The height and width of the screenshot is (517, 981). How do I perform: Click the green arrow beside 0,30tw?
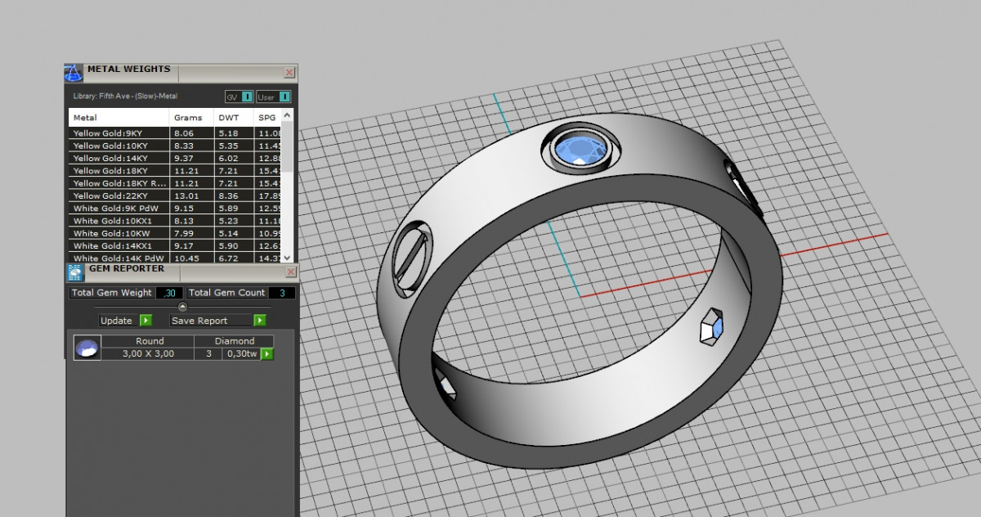[267, 354]
